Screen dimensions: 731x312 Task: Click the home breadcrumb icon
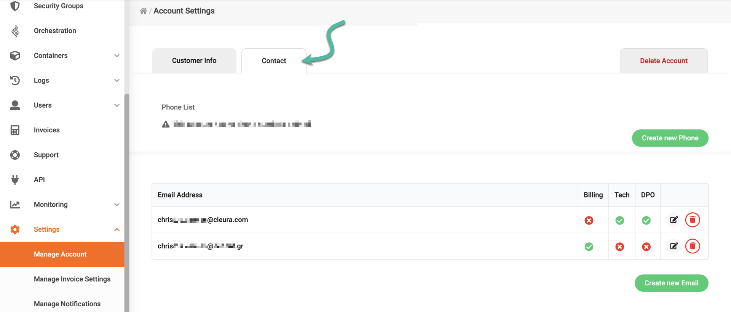coord(143,11)
